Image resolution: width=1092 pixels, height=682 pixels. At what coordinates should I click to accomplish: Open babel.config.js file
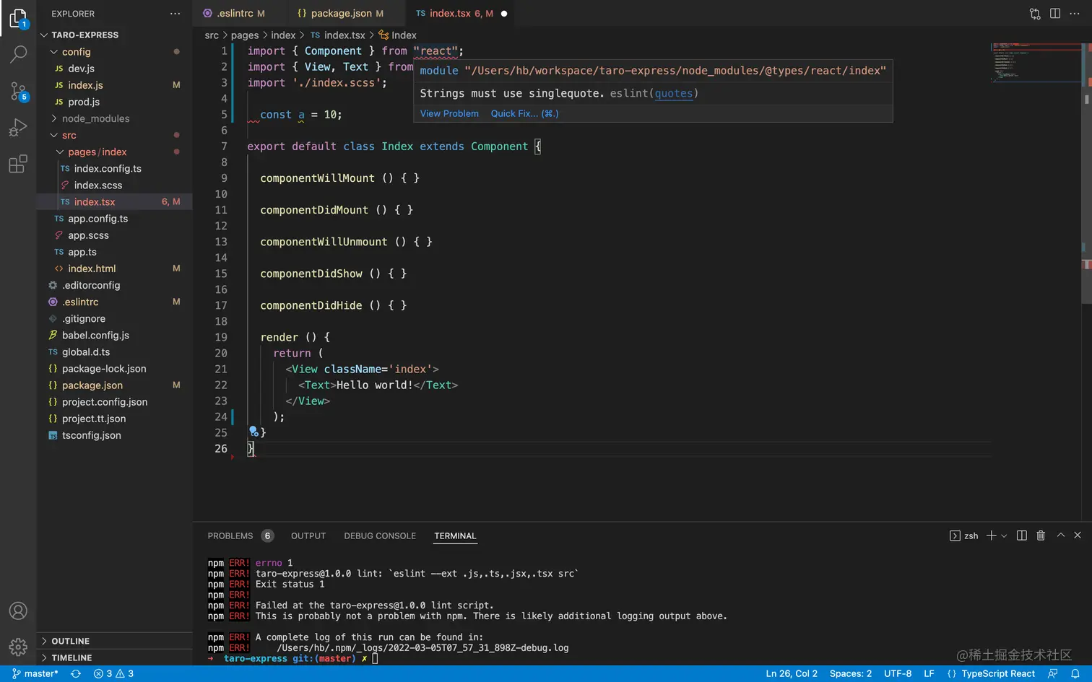(114, 335)
